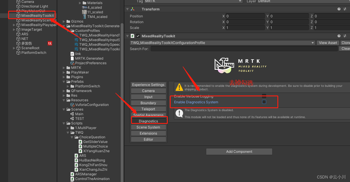Click the Main scene Unity icon
Viewport: 350px width, 182px height.
[72, 114]
